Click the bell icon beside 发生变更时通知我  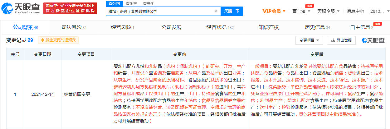click(43, 40)
